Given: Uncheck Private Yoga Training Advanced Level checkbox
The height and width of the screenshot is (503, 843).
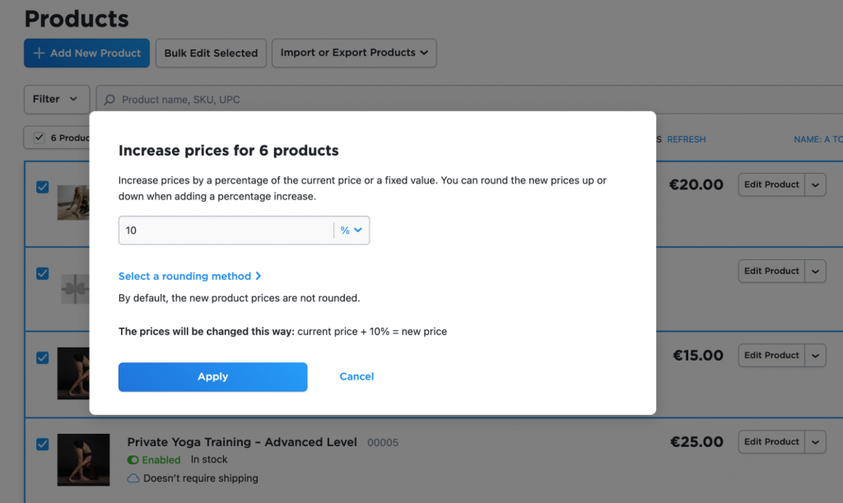Looking at the screenshot, I should click(43, 445).
